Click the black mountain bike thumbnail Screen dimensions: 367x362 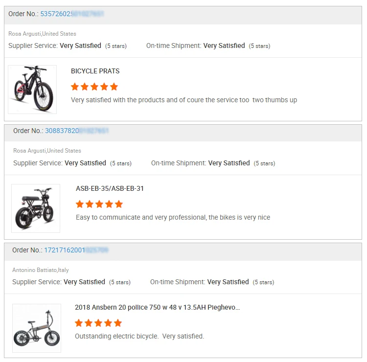[x=32, y=90]
